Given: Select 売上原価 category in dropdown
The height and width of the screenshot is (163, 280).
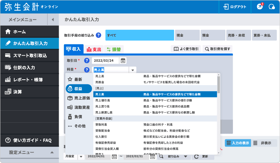Looking at the screenshot, I should (x=79, y=98).
